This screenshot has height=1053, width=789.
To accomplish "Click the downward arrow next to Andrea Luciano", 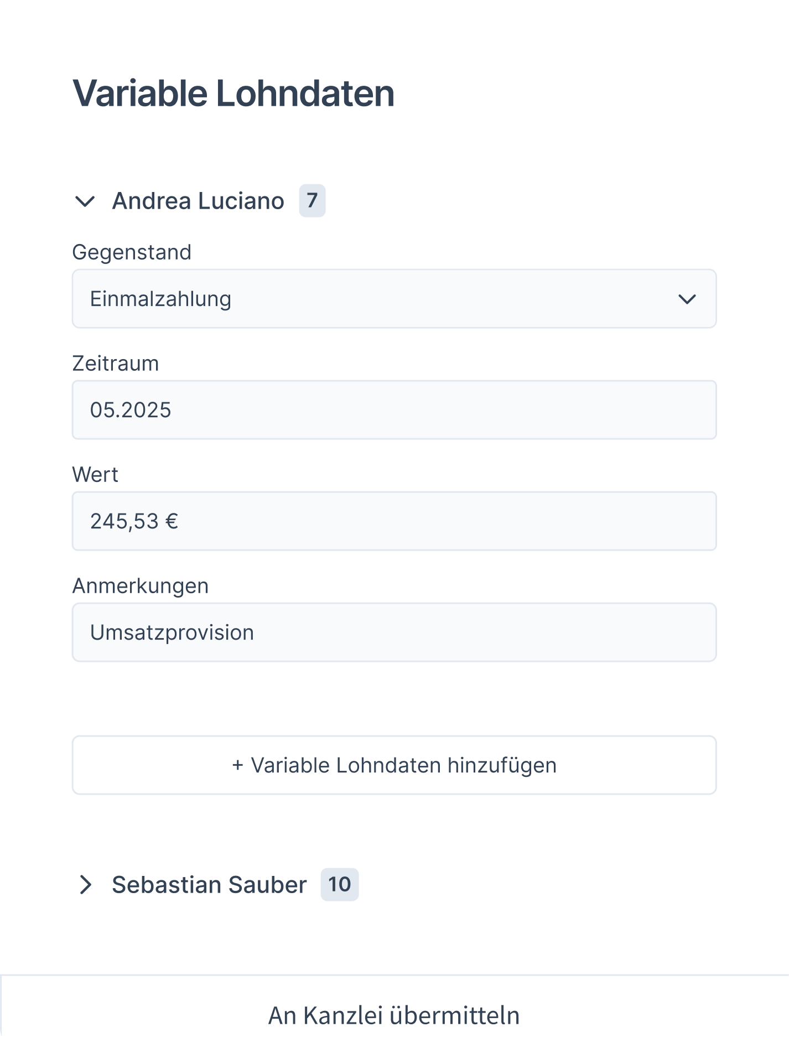I will (86, 202).
